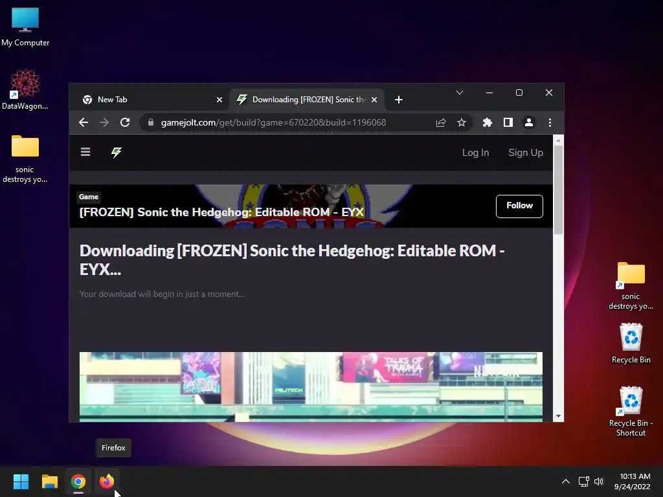This screenshot has height=497, width=663.
Task: Click the scrollbar down arrow
Action: (558, 416)
